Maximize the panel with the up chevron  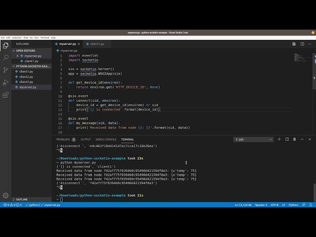click(302, 139)
